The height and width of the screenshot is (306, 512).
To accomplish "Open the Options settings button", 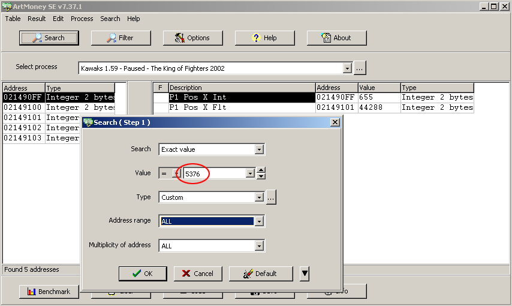I will [192, 38].
